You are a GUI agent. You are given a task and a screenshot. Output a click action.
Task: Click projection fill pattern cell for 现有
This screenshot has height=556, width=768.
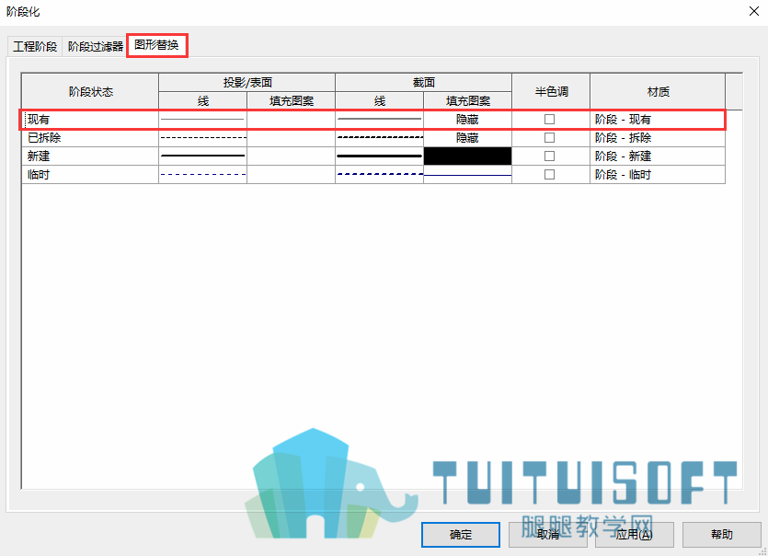pyautogui.click(x=291, y=119)
